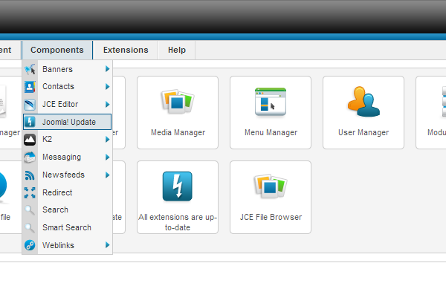Screen dimensions: 446x289
Task: Click the Redirect arrows icon
Action: click(x=30, y=192)
